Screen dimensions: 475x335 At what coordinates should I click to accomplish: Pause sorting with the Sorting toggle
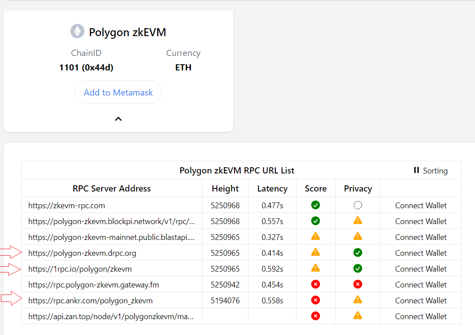pyautogui.click(x=430, y=170)
